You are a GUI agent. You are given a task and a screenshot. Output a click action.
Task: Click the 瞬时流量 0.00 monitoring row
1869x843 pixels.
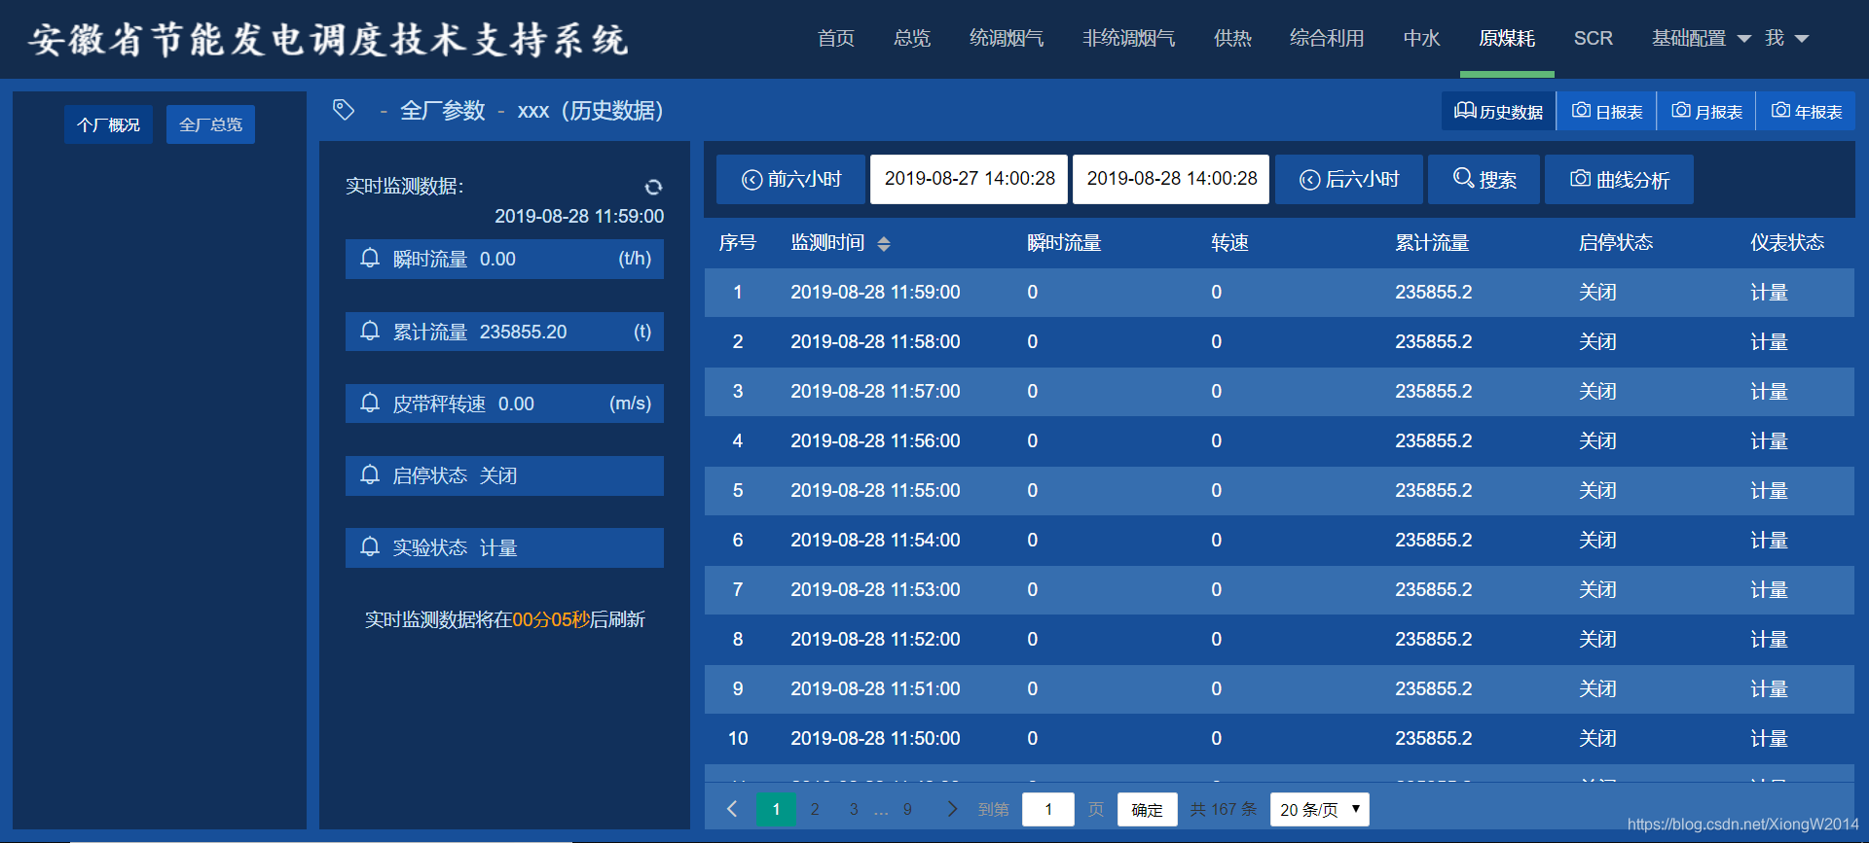pos(504,259)
